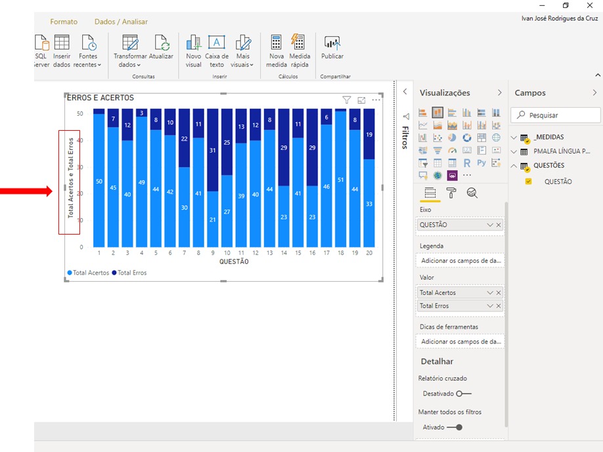Open the Fields well pane
The width and height of the screenshot is (603, 452).
pos(430,192)
